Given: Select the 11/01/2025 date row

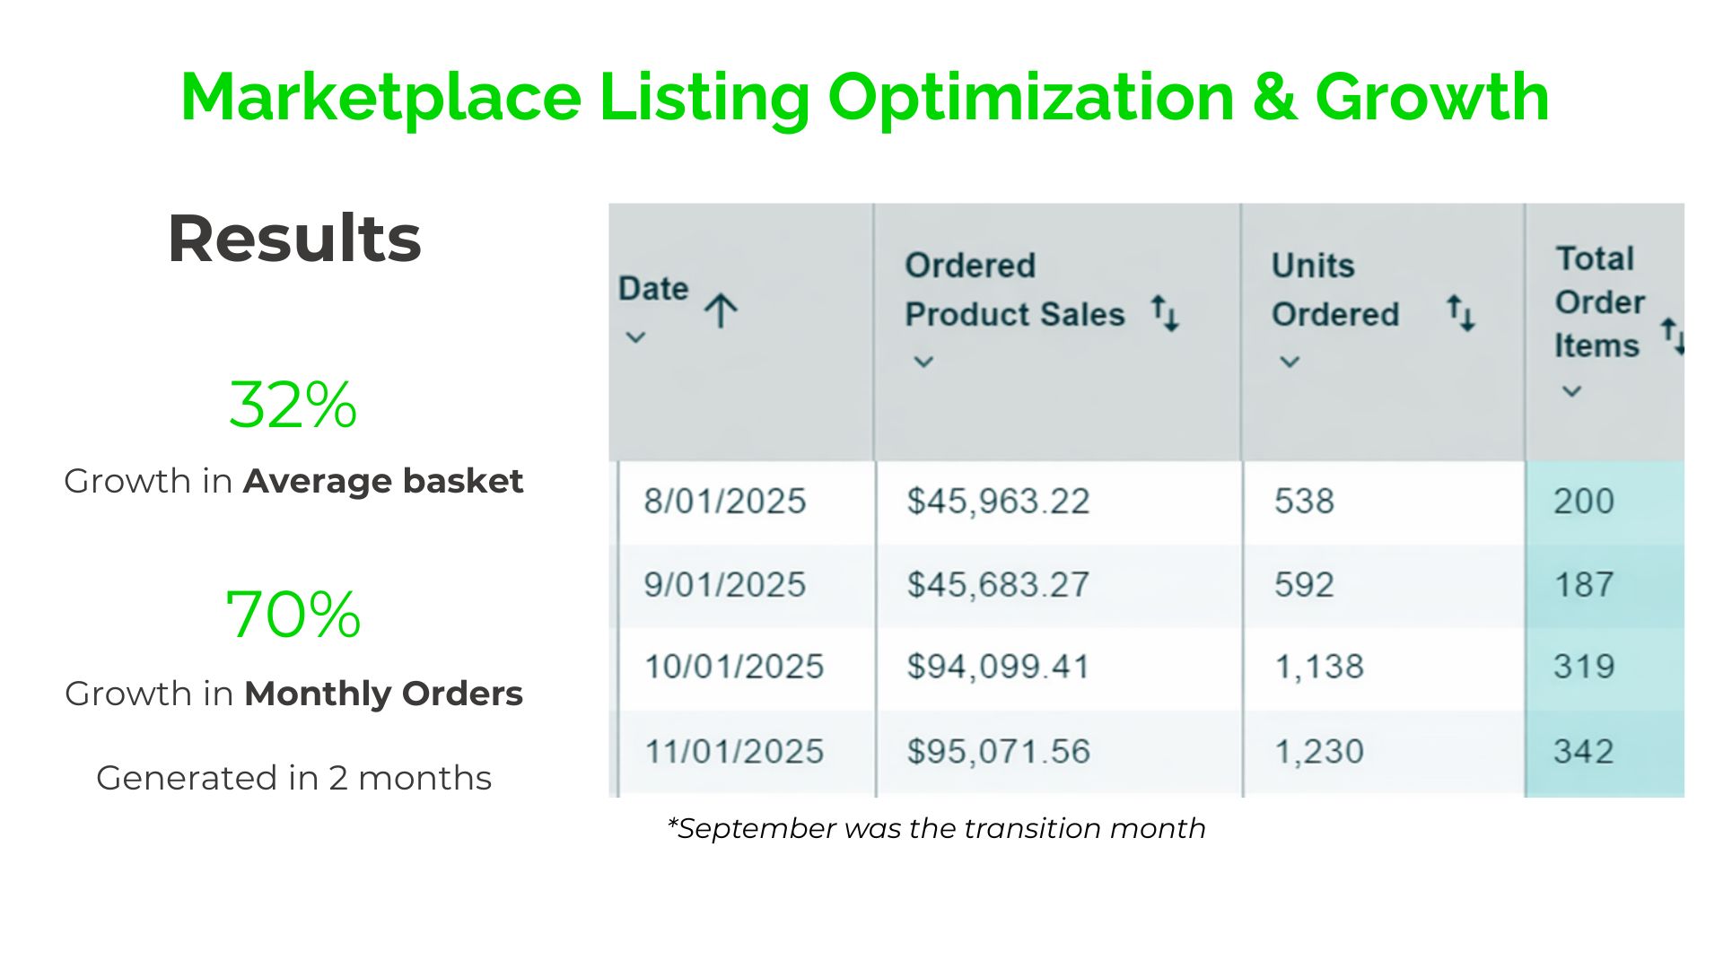Looking at the screenshot, I should (734, 752).
